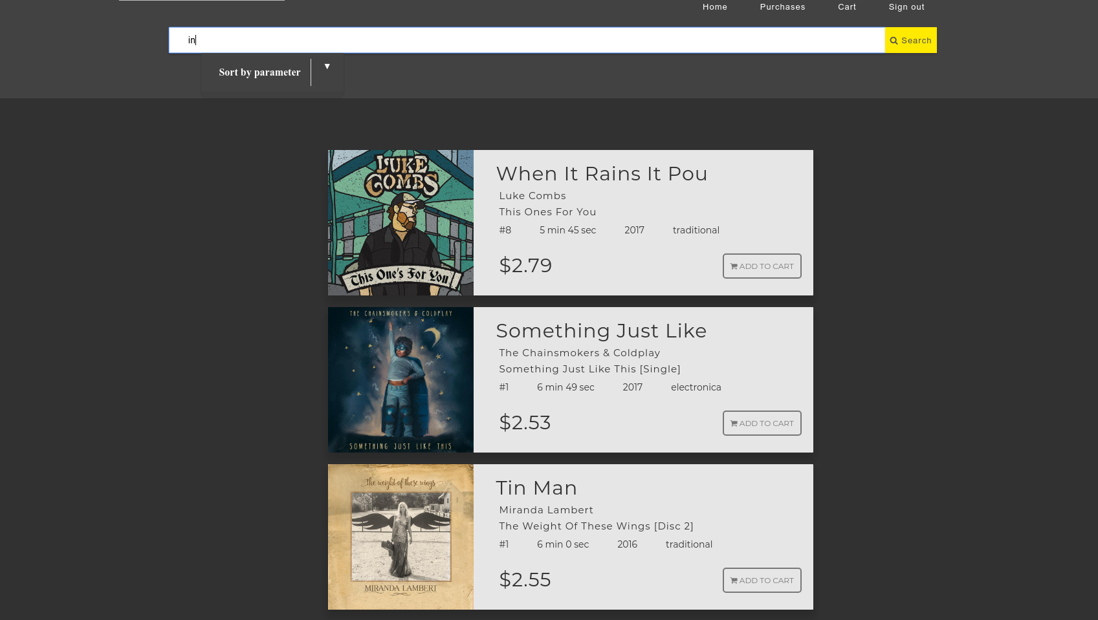1098x620 pixels.
Task: Click the title When It Rains It Pou
Action: pos(602,174)
